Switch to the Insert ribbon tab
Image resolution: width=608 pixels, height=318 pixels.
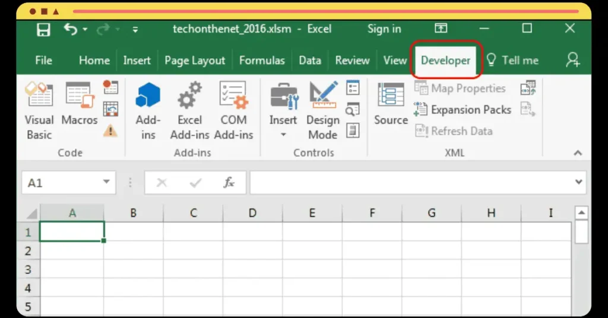(x=137, y=61)
